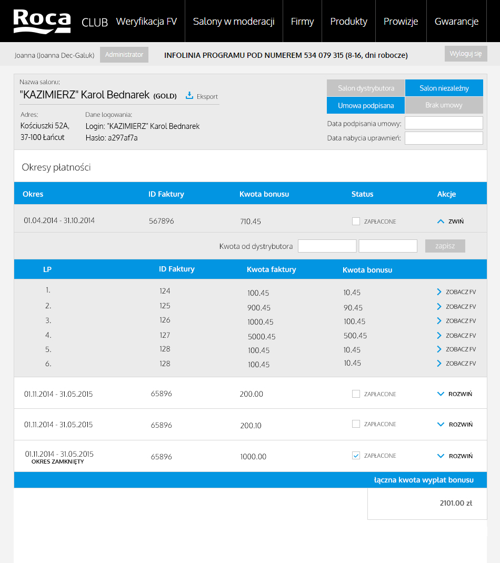The height and width of the screenshot is (563, 500).
Task: Focus second Kwota od dystrybutora field
Action: [x=388, y=246]
